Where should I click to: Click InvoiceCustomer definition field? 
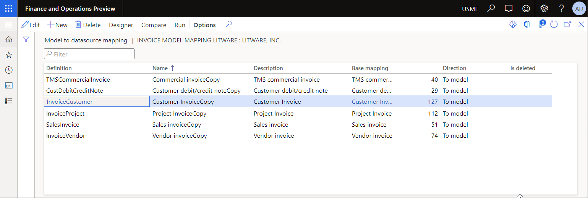[x=97, y=101]
